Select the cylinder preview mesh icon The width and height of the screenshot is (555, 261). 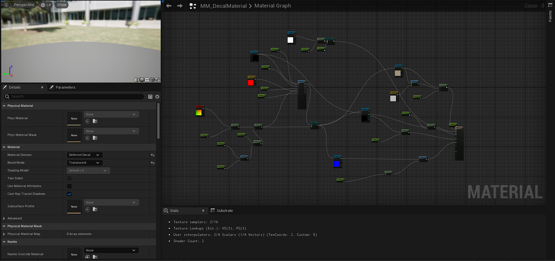click(137, 80)
